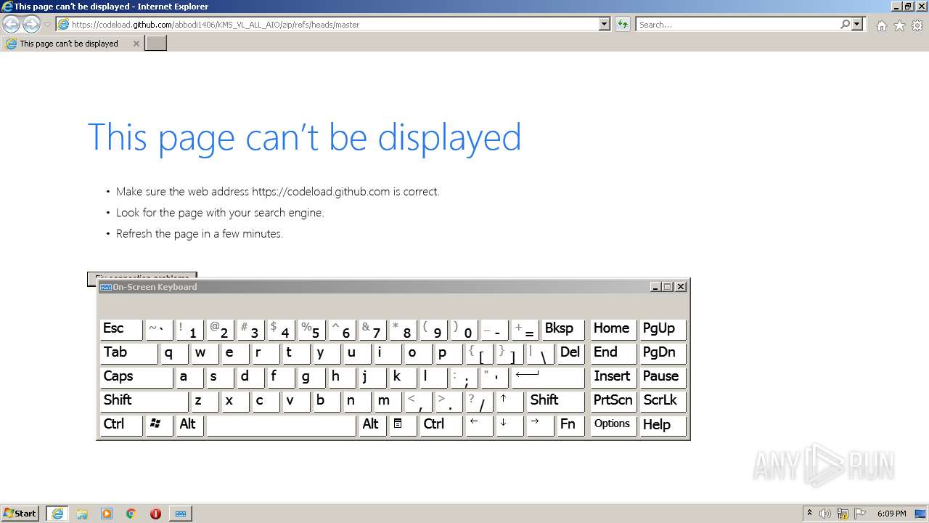Image resolution: width=929 pixels, height=523 pixels.
Task: Open Internet Explorer from the taskbar
Action: click(57, 514)
